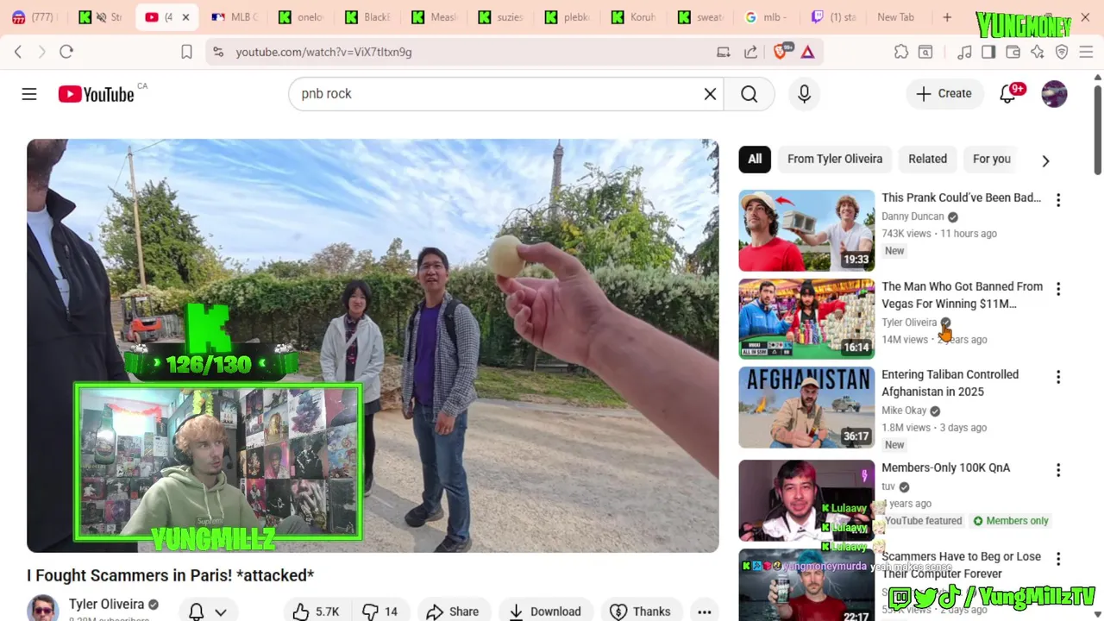
Task: Open Mike Okay channel link
Action: (x=904, y=411)
